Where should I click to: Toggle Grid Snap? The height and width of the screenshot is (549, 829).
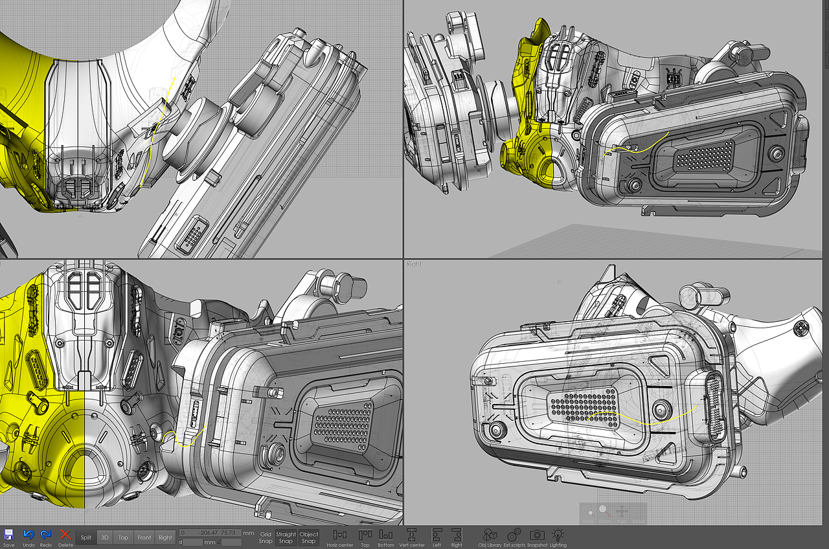[266, 537]
